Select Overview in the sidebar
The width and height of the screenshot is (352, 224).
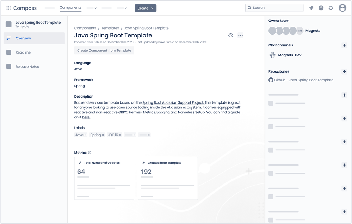point(34,38)
